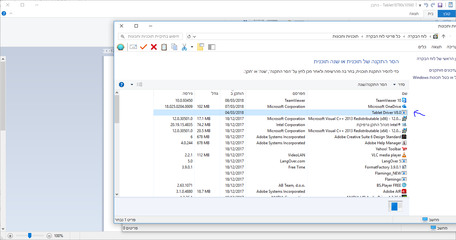456x240 pixels.
Task: Click the orange checkmark properties icon
Action: click(x=144, y=47)
